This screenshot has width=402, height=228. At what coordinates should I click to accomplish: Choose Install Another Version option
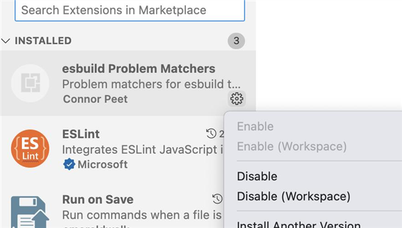pyautogui.click(x=299, y=225)
